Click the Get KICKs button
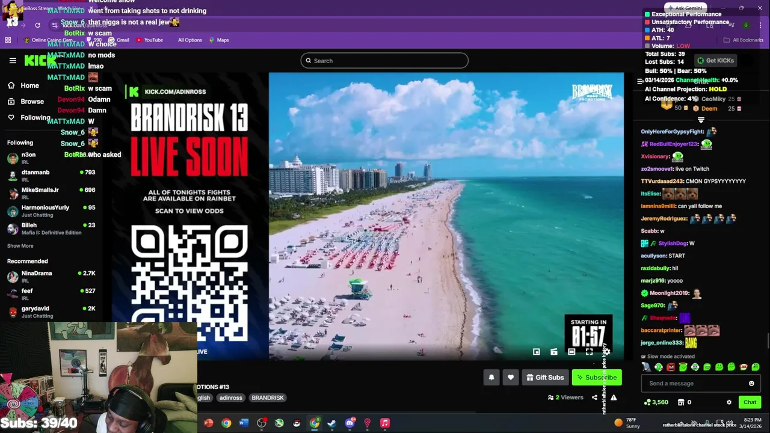770x433 pixels. (715, 61)
